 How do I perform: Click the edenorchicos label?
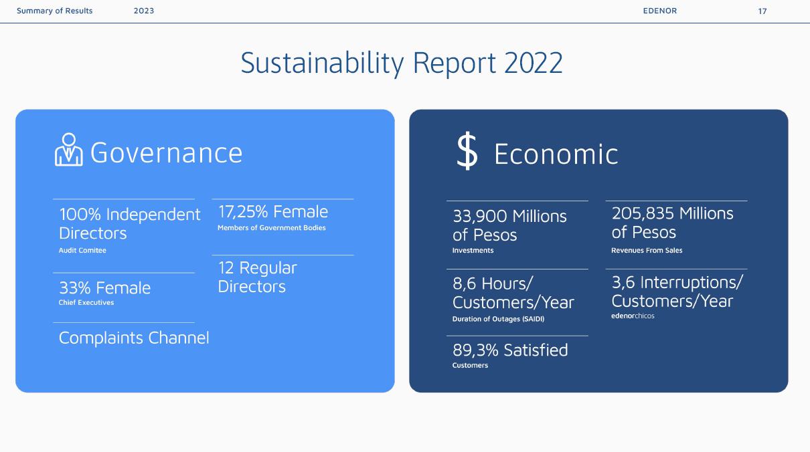[633, 316]
